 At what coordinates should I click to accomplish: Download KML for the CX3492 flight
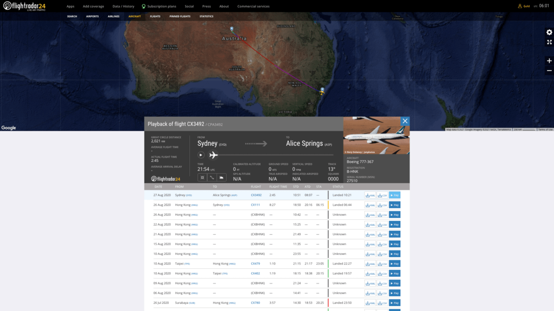click(370, 195)
